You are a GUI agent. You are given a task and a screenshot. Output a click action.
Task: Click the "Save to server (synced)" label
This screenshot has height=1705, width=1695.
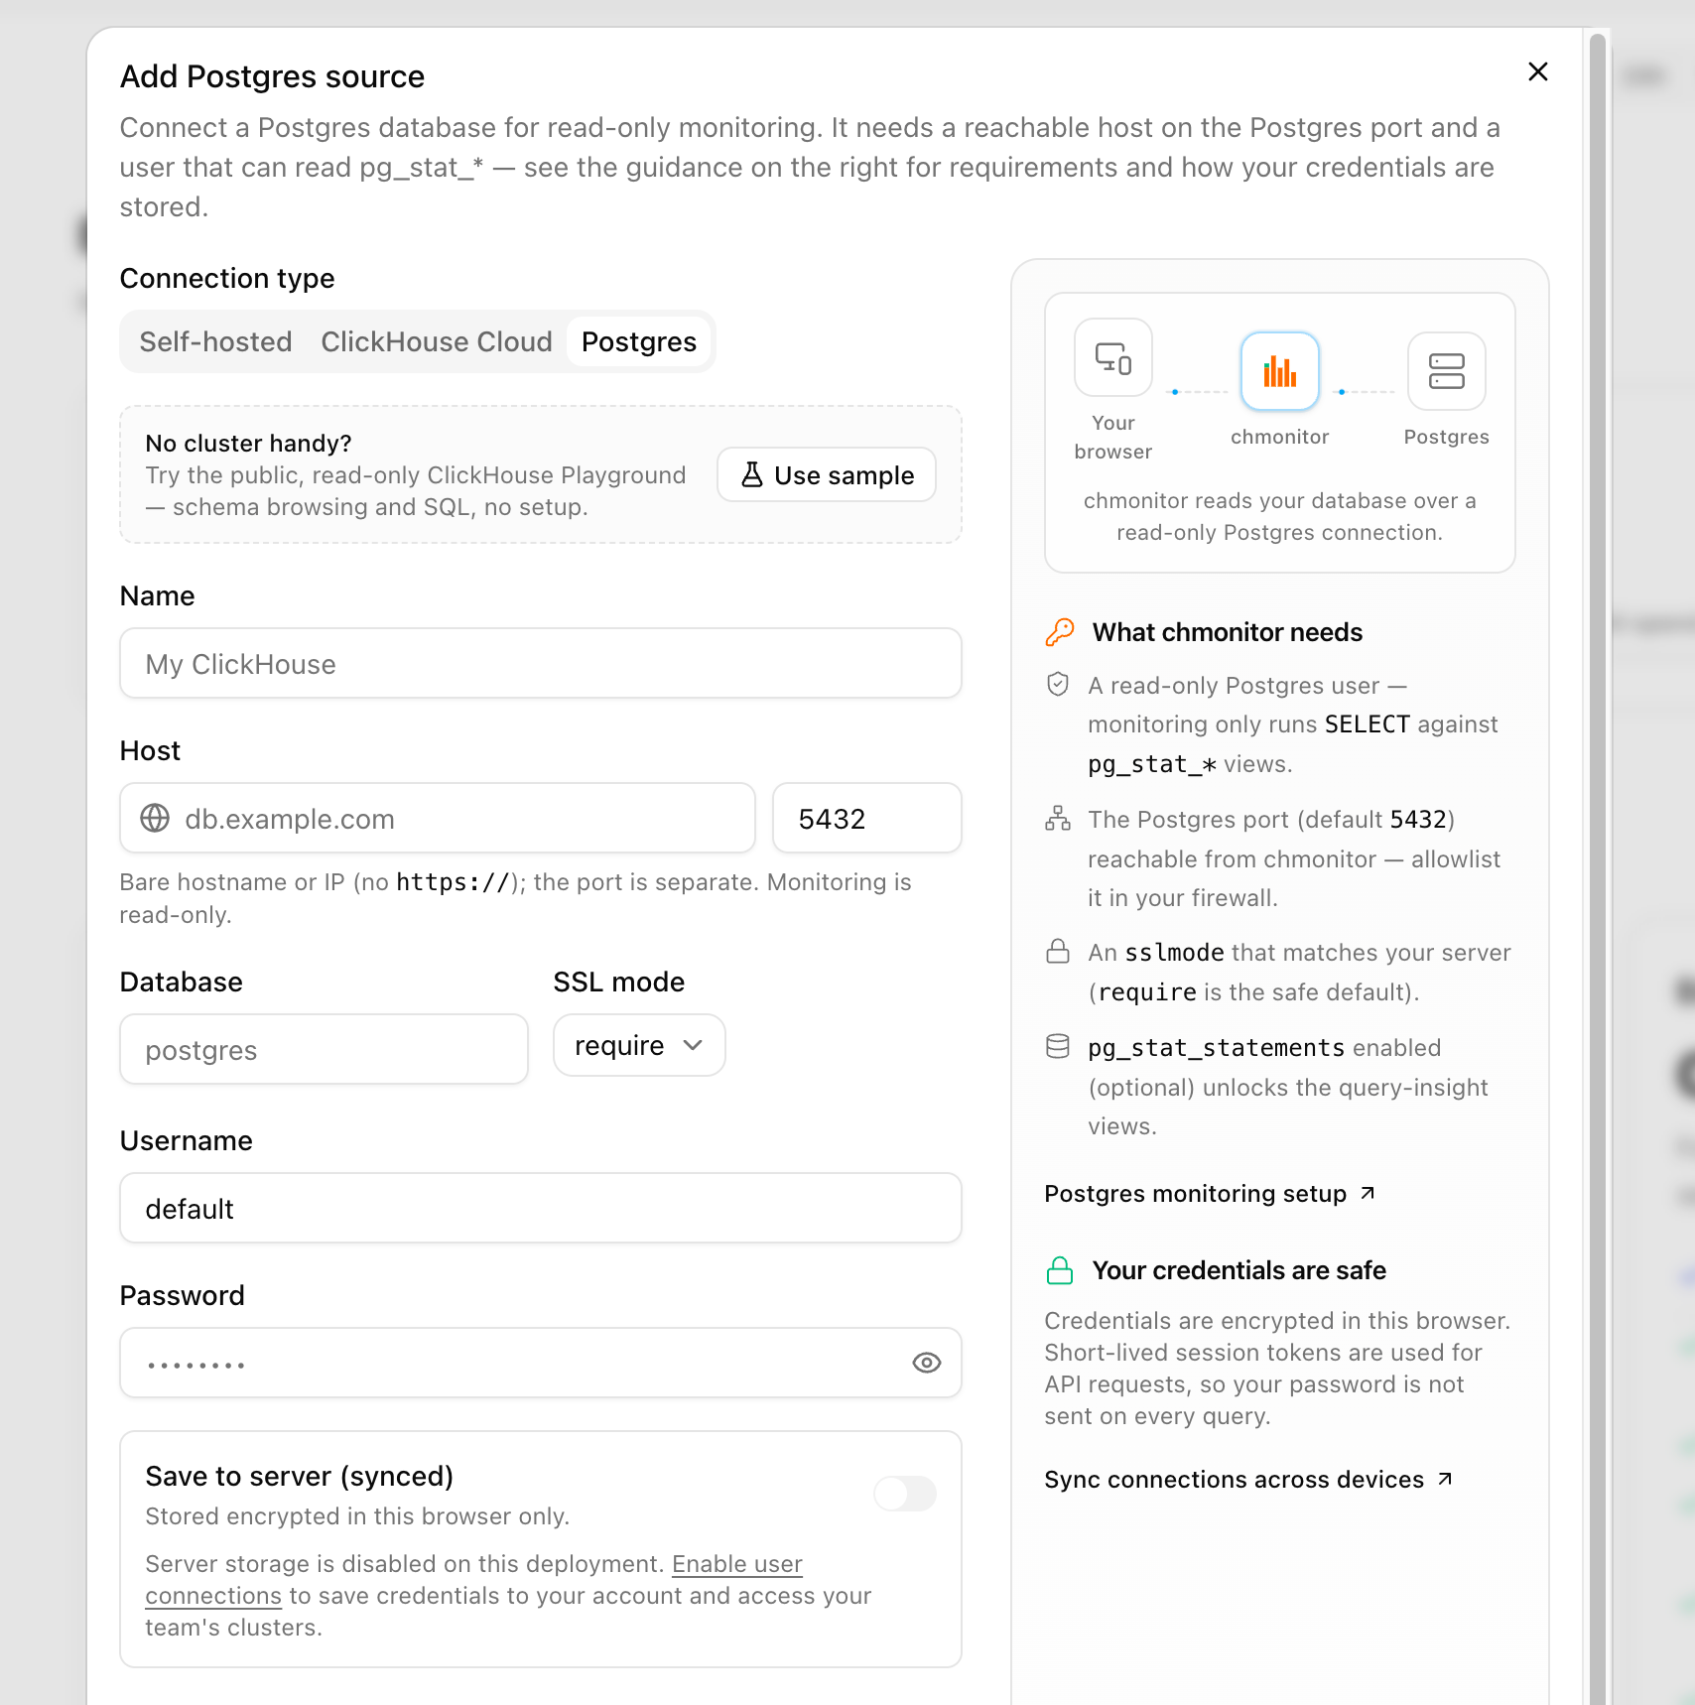(x=299, y=1476)
